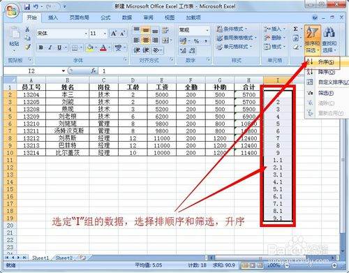Apply percent style to cells
349x273 pixels.
pyautogui.click(x=196, y=41)
